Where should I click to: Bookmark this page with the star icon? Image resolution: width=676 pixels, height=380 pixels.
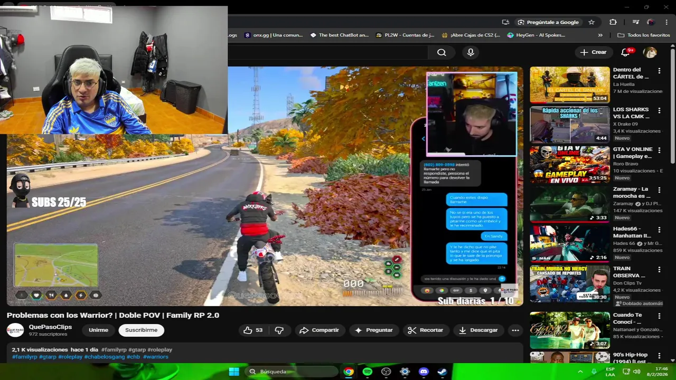[591, 22]
